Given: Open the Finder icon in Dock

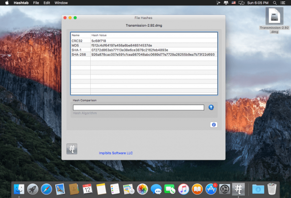Looking at the screenshot, I should 19,189.
